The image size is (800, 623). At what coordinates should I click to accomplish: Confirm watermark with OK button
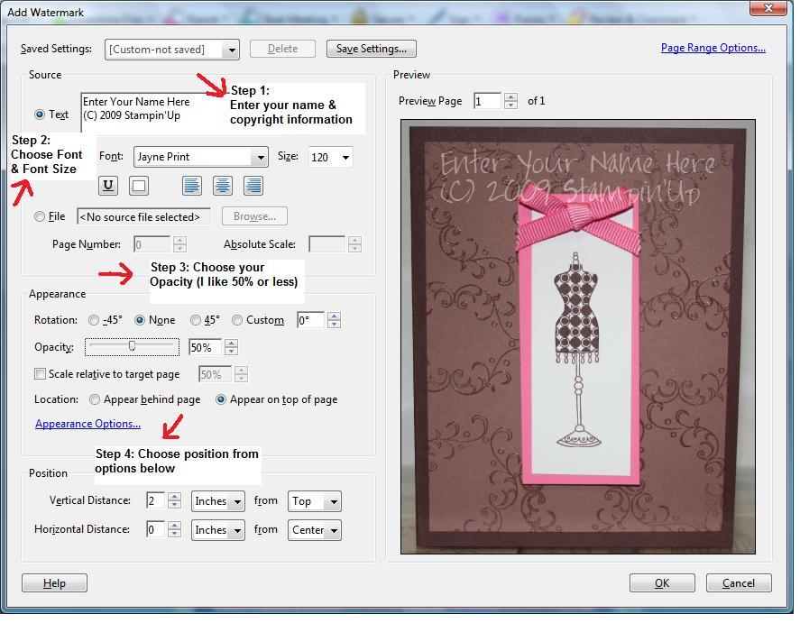[662, 583]
